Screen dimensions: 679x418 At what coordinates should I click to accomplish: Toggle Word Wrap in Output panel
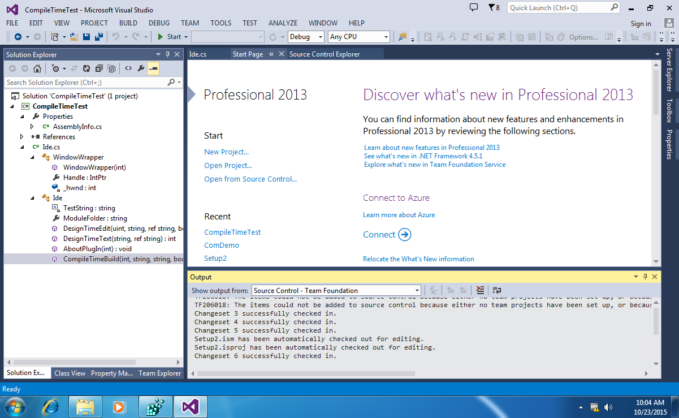[x=497, y=290]
